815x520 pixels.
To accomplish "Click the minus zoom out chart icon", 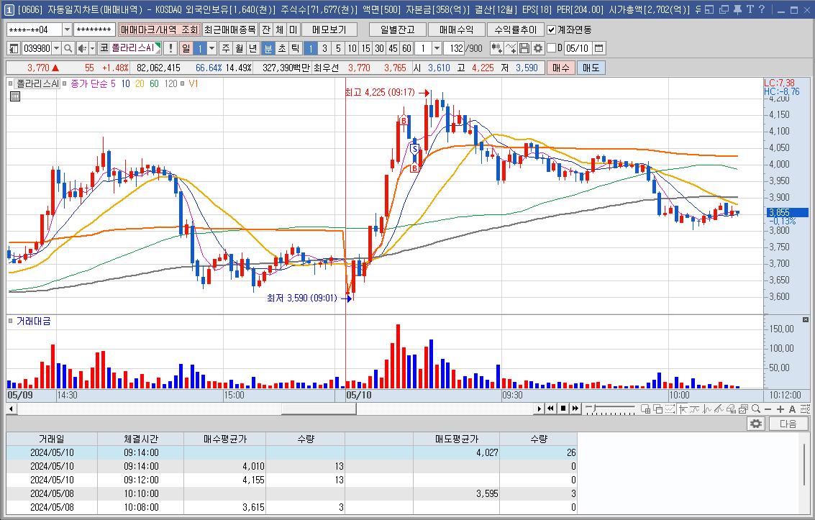I will pos(768,409).
